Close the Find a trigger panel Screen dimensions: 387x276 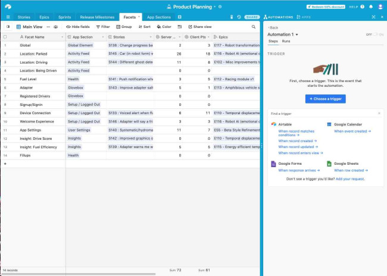379,113
